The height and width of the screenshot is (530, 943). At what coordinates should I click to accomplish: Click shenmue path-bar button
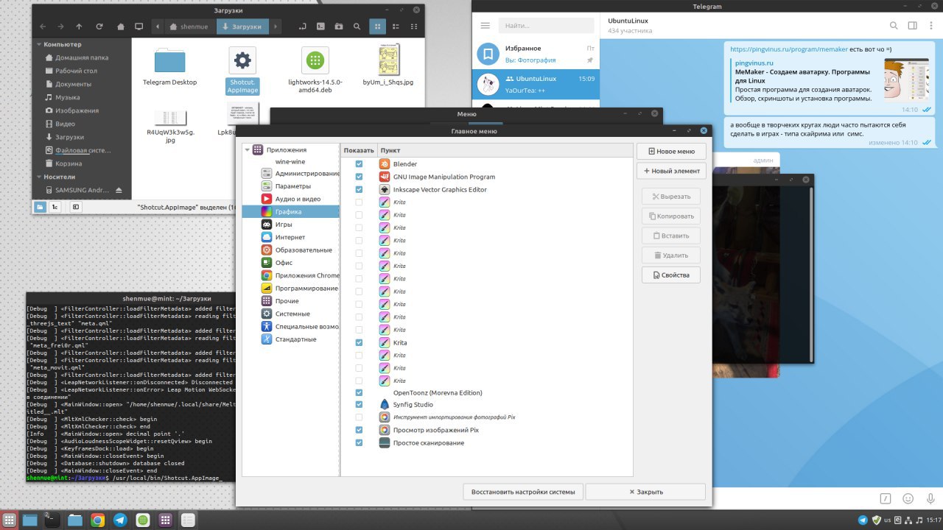point(189,26)
